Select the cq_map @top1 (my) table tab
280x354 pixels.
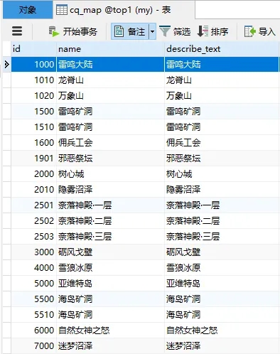click(124, 10)
